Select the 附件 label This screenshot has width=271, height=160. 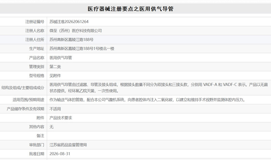click(40, 118)
